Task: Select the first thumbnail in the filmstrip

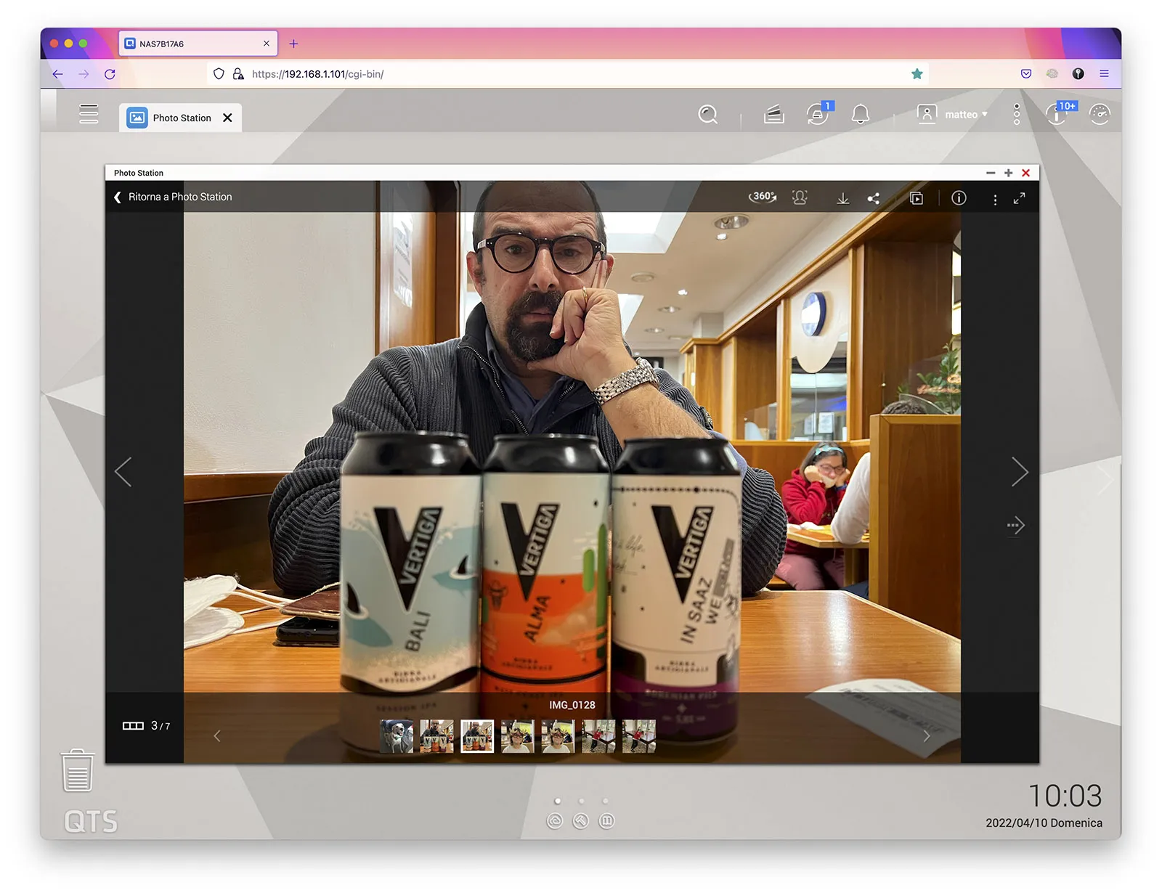Action: (x=397, y=736)
